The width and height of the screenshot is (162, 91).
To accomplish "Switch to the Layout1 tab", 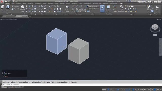I will pos(11,87).
